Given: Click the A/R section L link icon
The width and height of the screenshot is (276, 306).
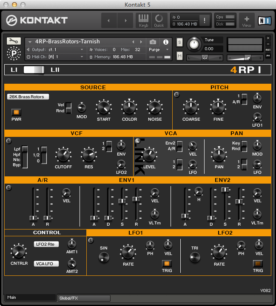Looking at the screenshot, I should pos(9,188).
